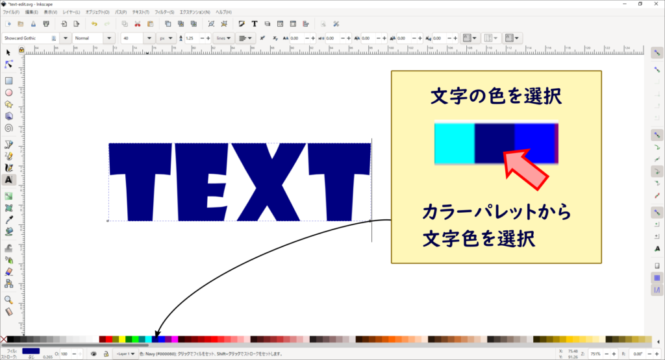The image size is (665, 360).
Task: Click the no-color X palette swatch
Action: pos(4,339)
